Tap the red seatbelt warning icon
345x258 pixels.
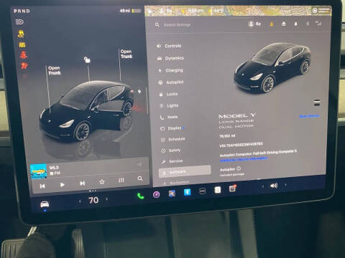pos(24,55)
